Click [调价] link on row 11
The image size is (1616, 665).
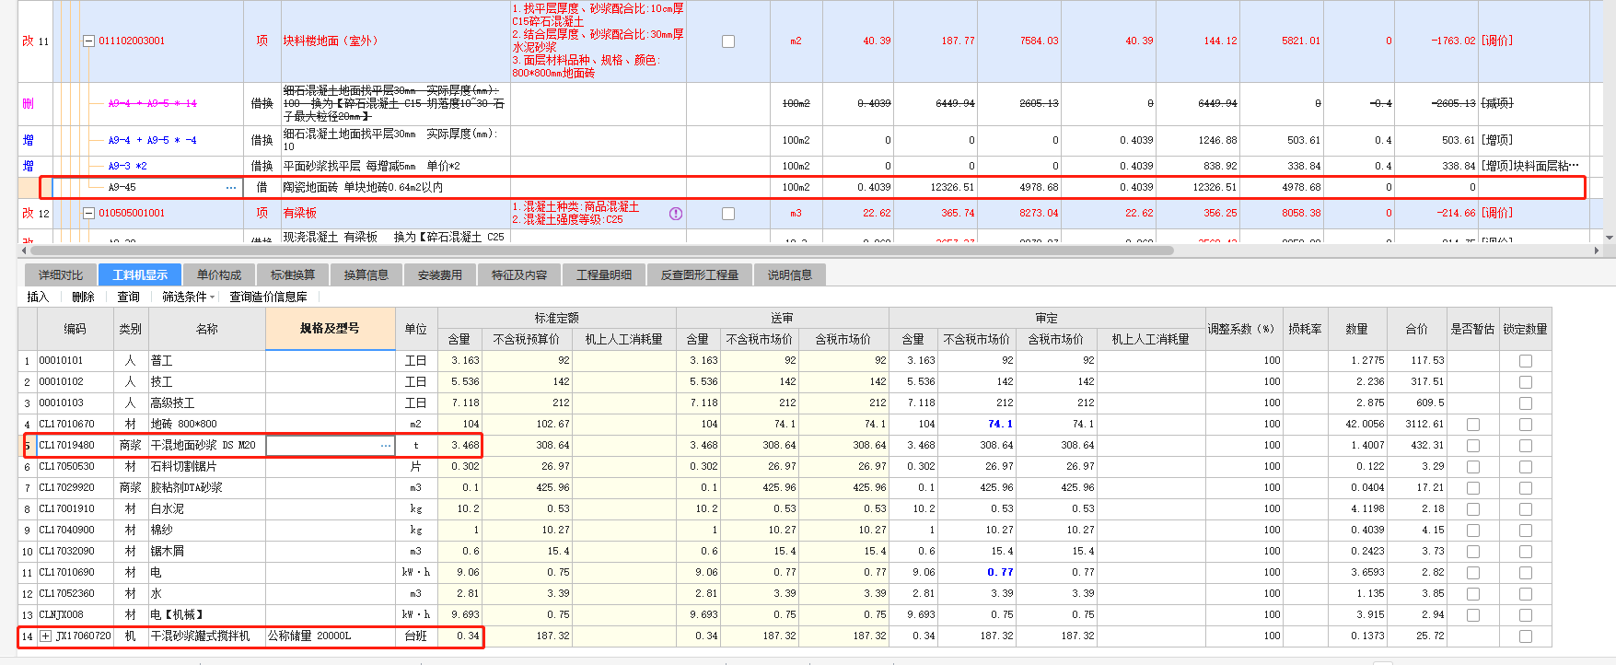1497,41
